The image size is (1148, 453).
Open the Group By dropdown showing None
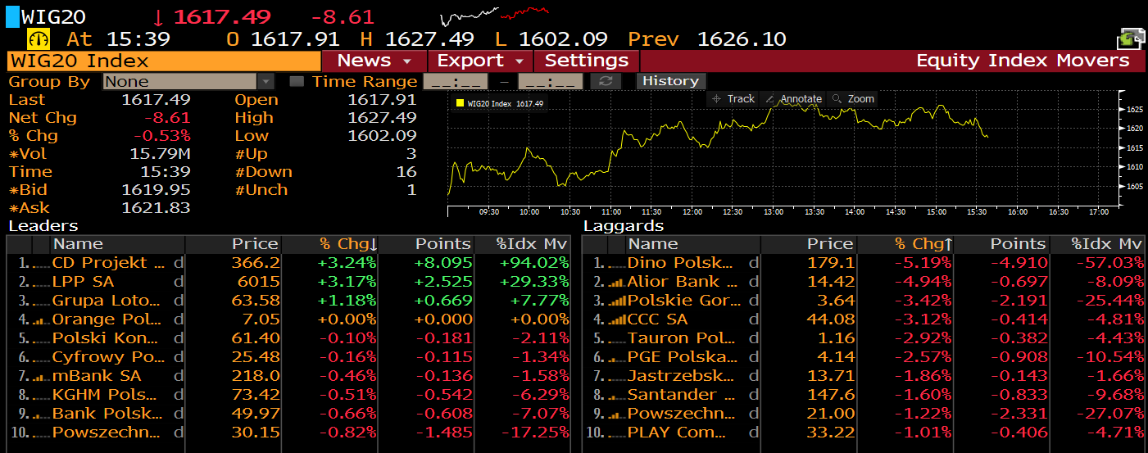coord(188,81)
